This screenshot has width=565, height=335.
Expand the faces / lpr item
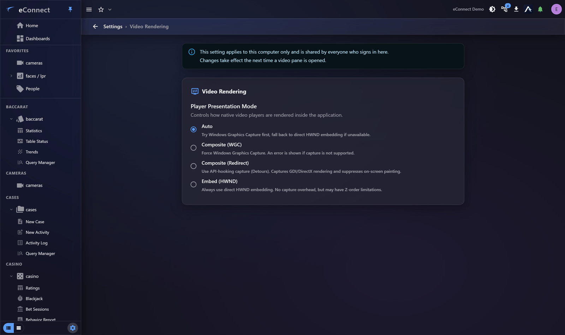point(11,76)
